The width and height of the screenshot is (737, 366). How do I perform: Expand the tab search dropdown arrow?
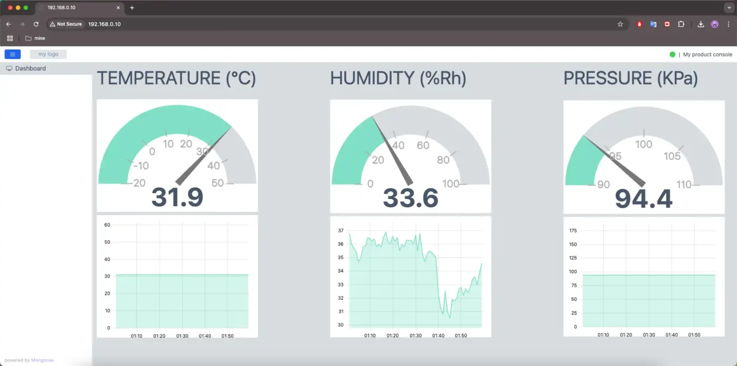pos(729,8)
